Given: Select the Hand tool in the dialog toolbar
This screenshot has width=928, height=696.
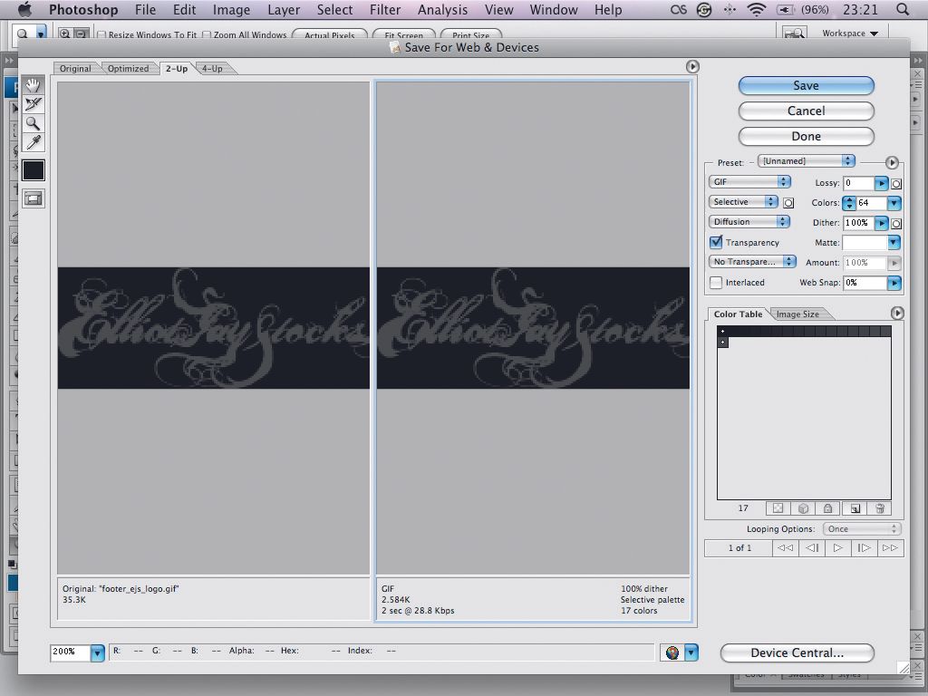Looking at the screenshot, I should 33,85.
